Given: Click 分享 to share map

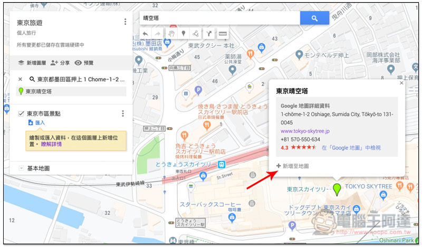Looking at the screenshot, I should coord(60,63).
